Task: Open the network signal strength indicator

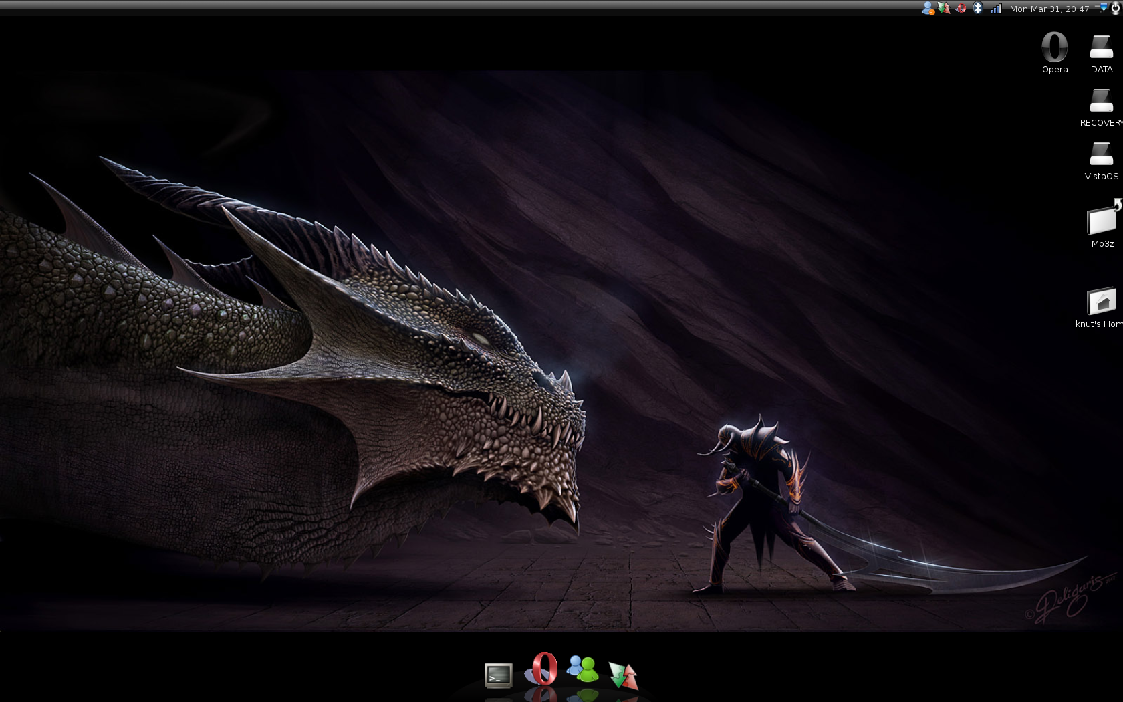Action: click(x=996, y=9)
